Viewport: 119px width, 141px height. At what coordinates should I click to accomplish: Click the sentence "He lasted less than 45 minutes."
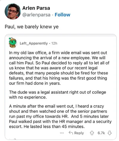coord(54,127)
